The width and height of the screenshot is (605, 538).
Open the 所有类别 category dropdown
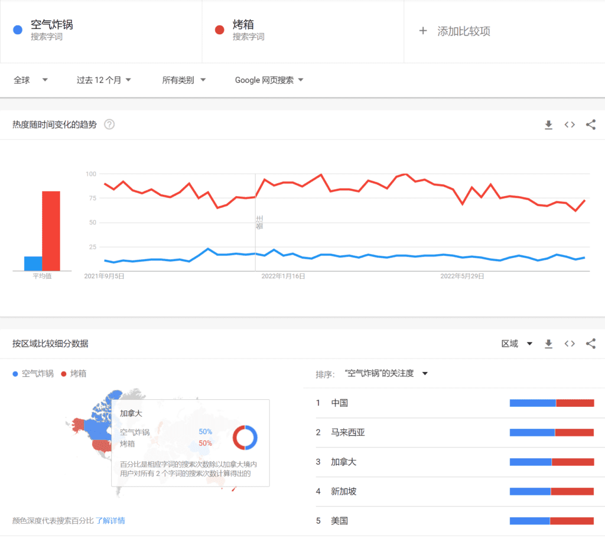click(x=184, y=80)
